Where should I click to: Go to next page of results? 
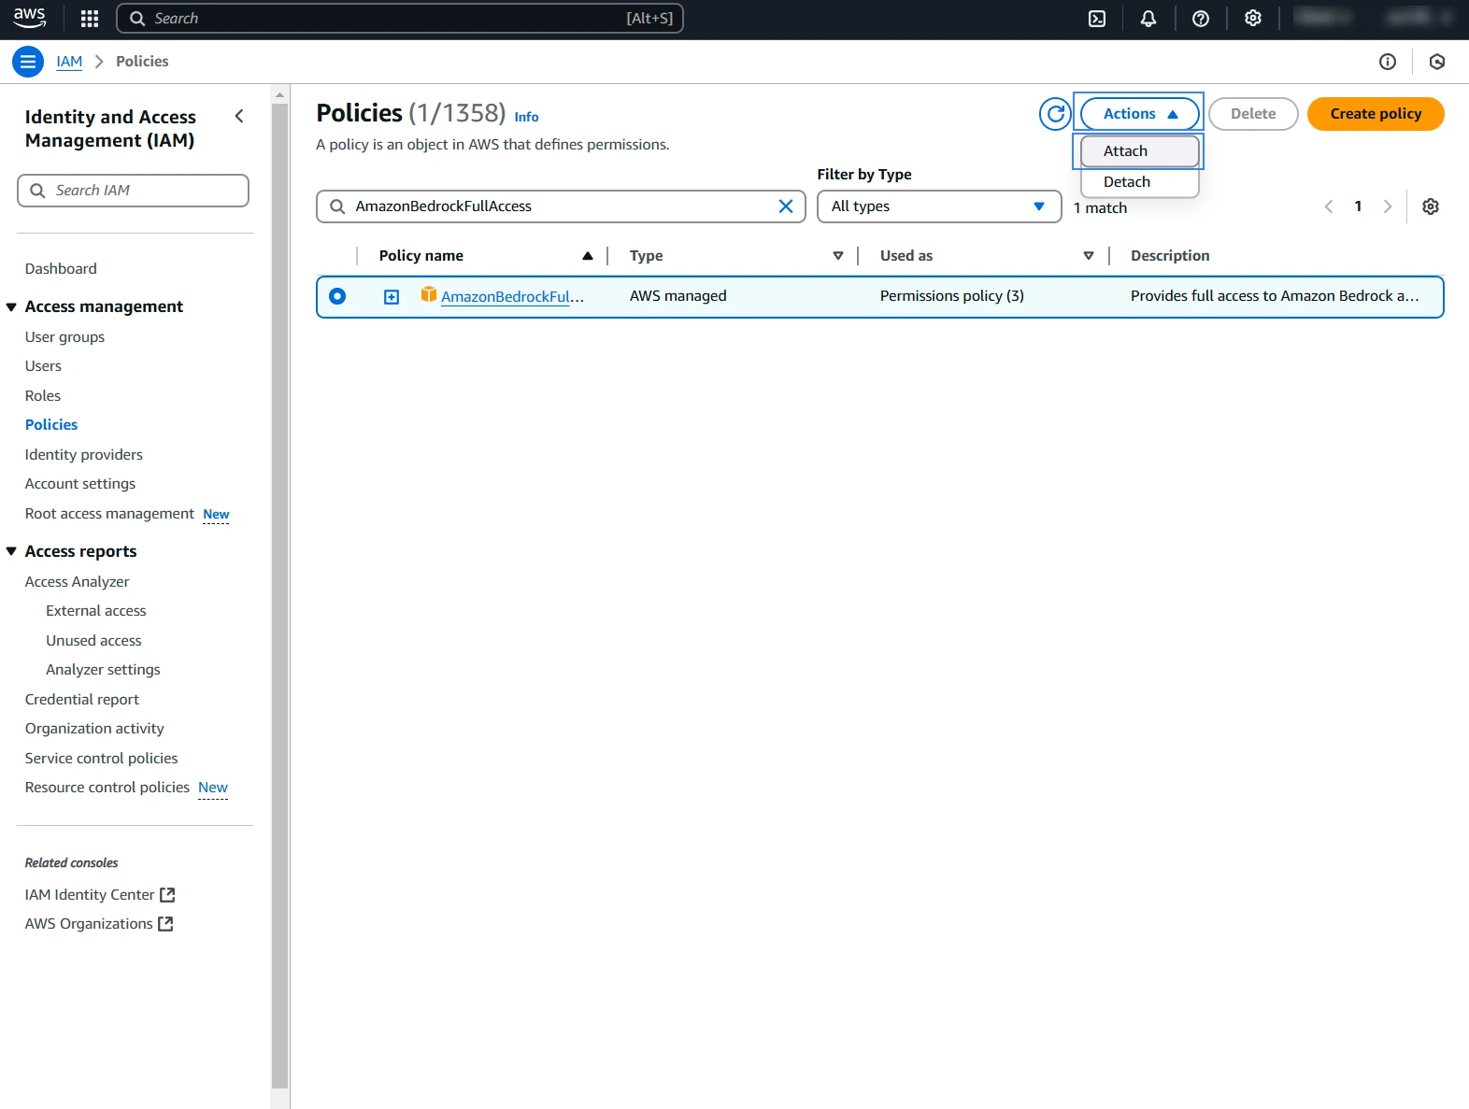(1388, 206)
